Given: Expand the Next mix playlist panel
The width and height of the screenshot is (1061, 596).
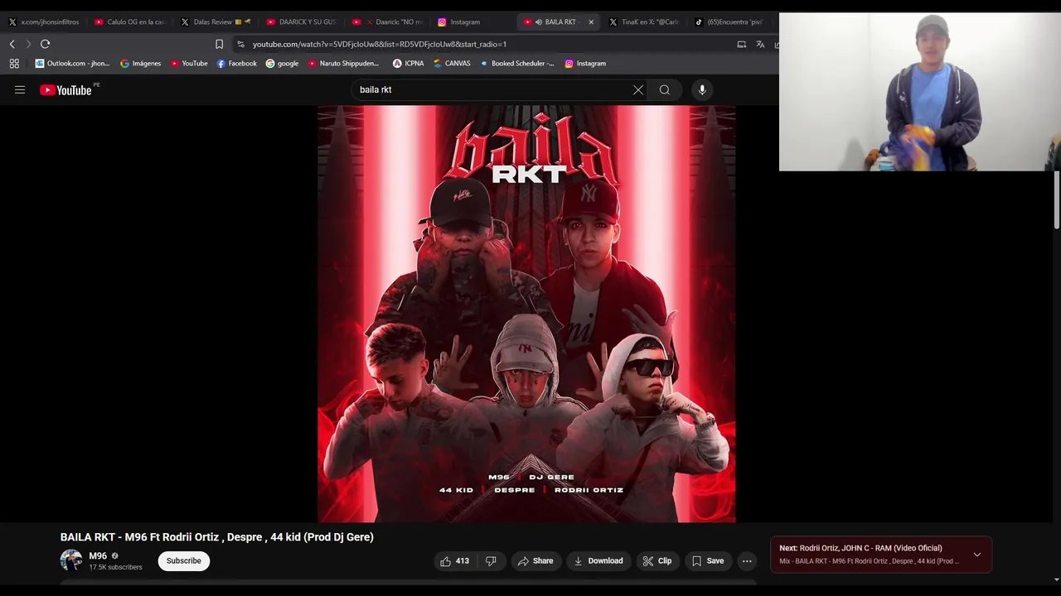Looking at the screenshot, I should 977,555.
